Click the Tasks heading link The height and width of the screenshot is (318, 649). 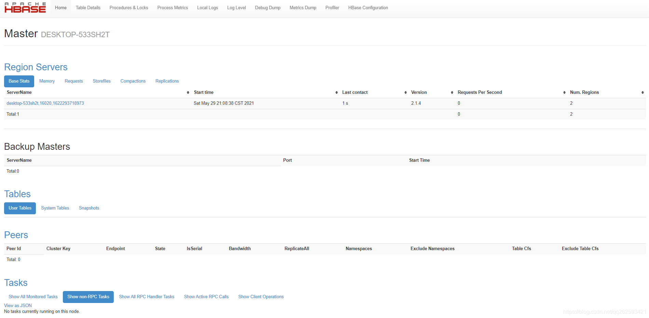[x=16, y=283]
